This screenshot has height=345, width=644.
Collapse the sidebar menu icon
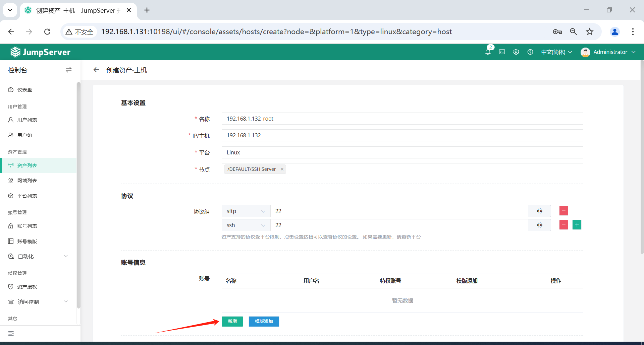11,334
